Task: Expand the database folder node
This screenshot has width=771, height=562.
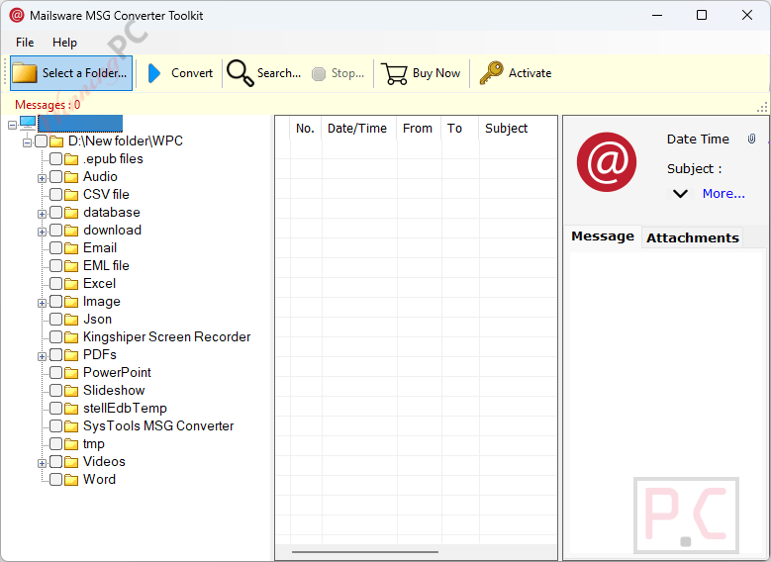Action: tap(42, 214)
